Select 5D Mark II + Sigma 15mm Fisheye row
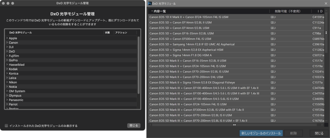This screenshot has height=138, width=330. [237, 82]
